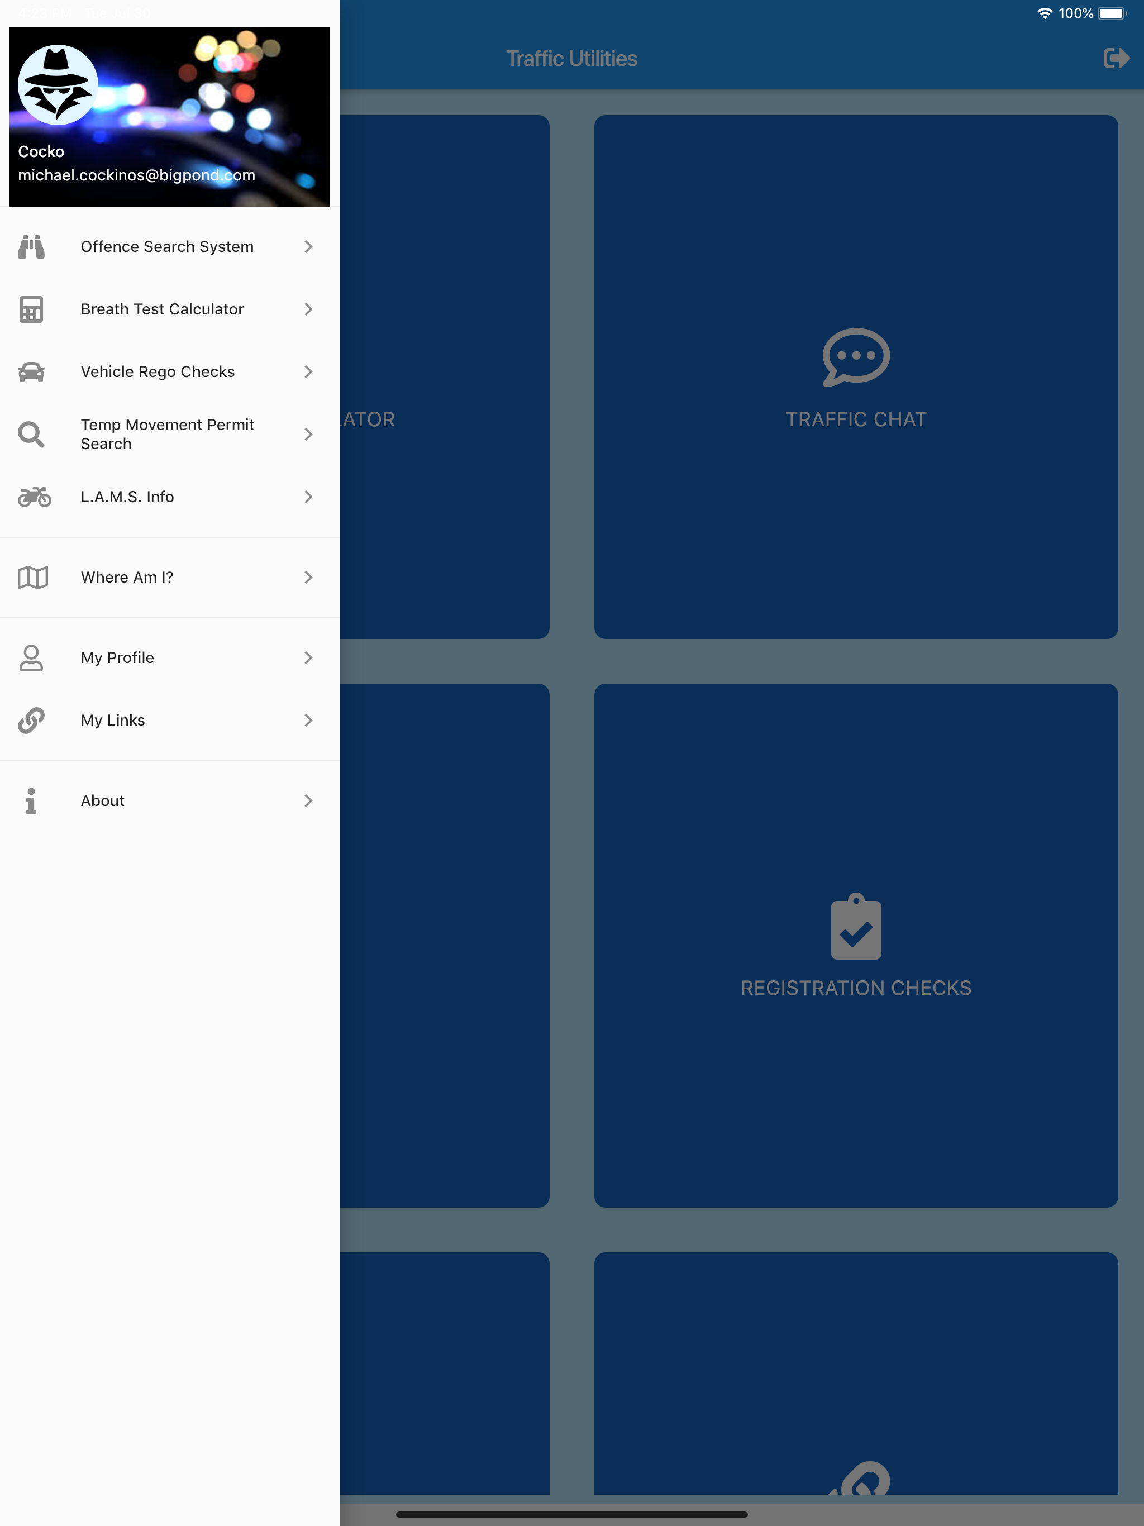
Task: Select L.A.M.S. Info menu entry
Action: point(170,497)
